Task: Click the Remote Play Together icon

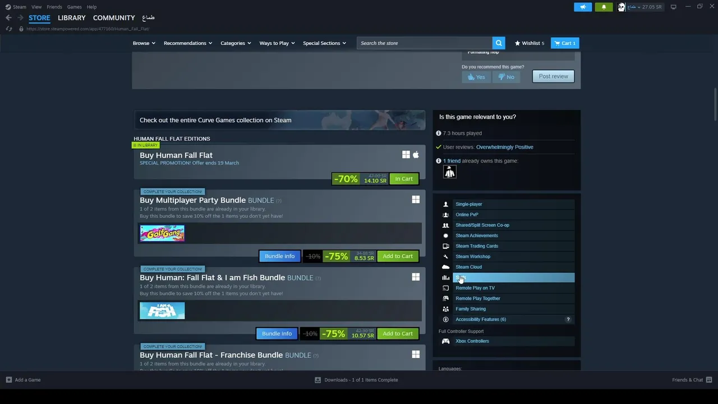Action: pos(445,299)
